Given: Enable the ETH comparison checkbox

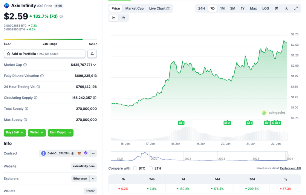Looking at the screenshot, I should point(151,168).
